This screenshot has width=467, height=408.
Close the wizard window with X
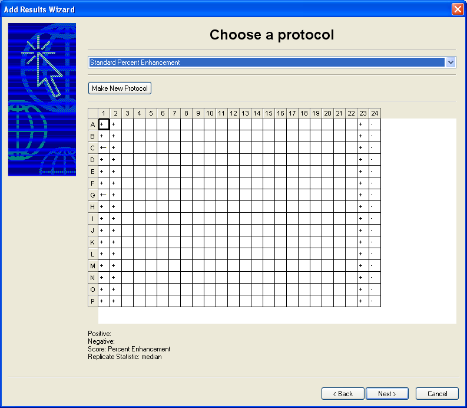(x=457, y=9)
